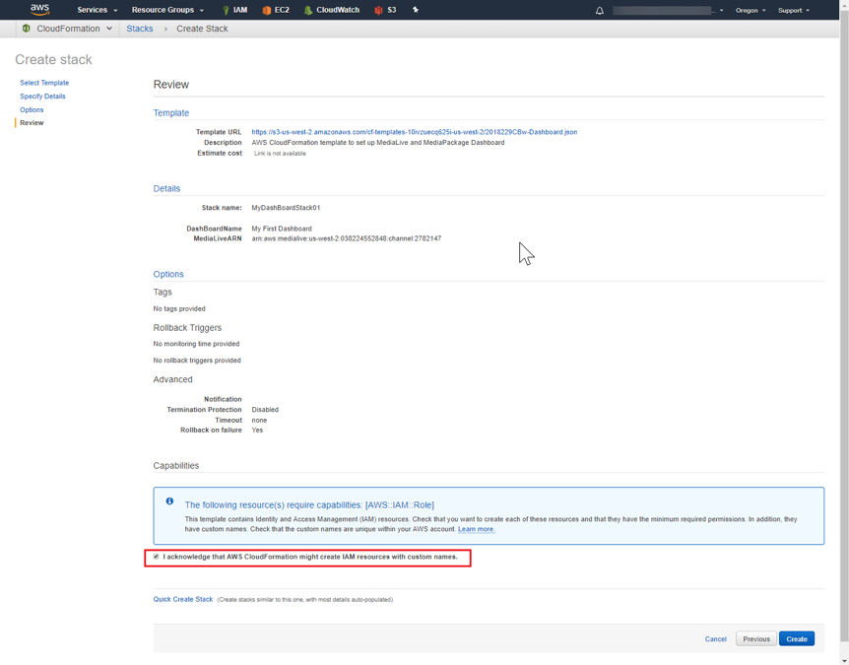The height and width of the screenshot is (665, 849).
Task: Select the MediaLiveARN value text
Action: pyautogui.click(x=347, y=238)
